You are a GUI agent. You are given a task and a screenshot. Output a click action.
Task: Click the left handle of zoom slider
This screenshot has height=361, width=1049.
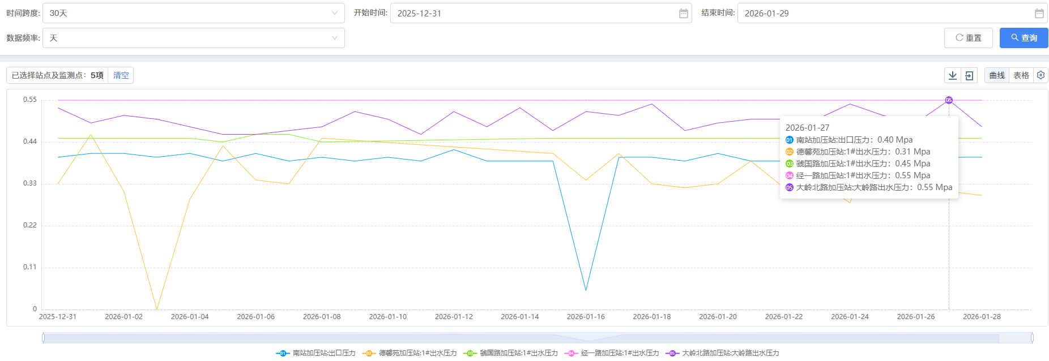(43, 338)
